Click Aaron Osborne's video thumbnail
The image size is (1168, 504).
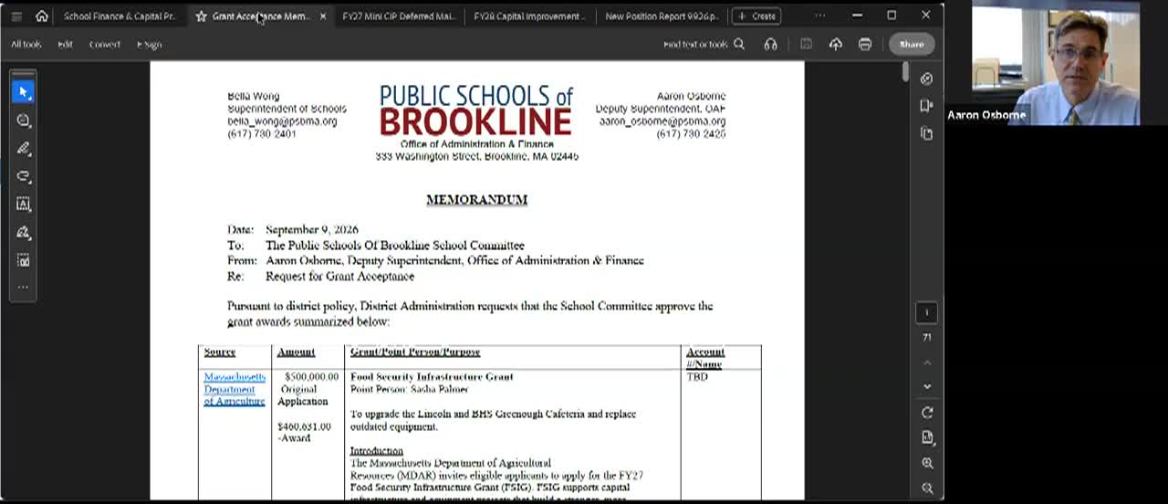pos(1056,63)
